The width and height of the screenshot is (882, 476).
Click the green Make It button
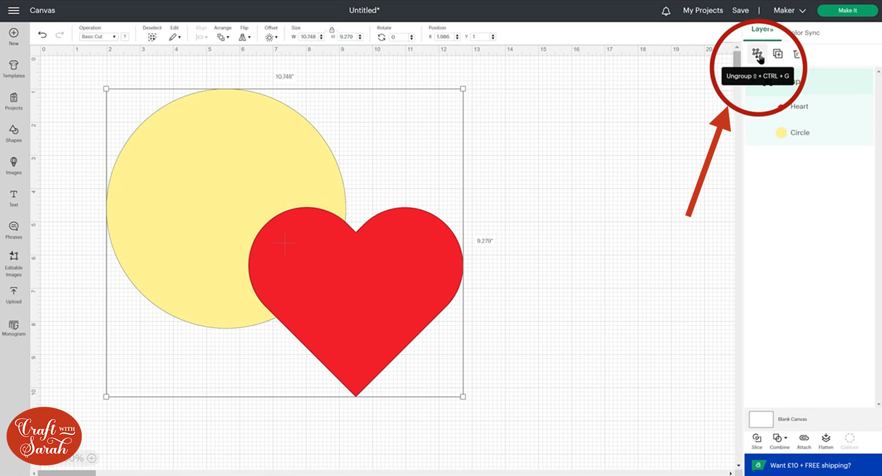(847, 11)
